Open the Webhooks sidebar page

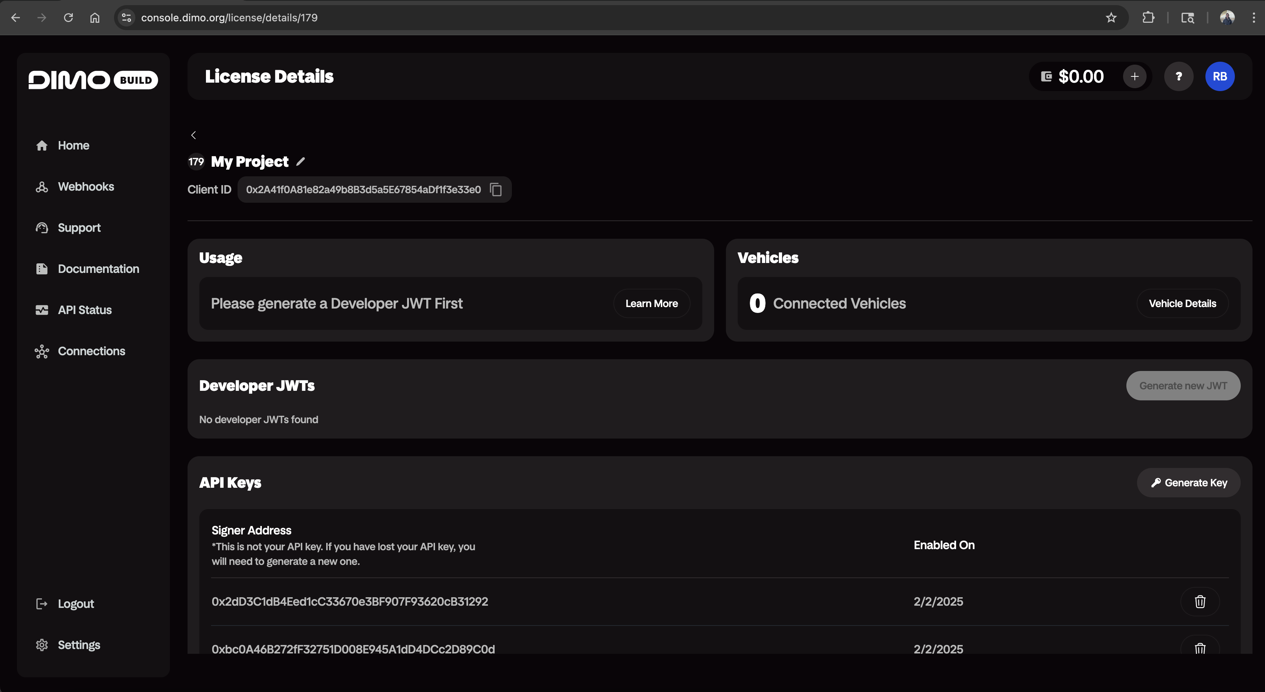coord(85,187)
